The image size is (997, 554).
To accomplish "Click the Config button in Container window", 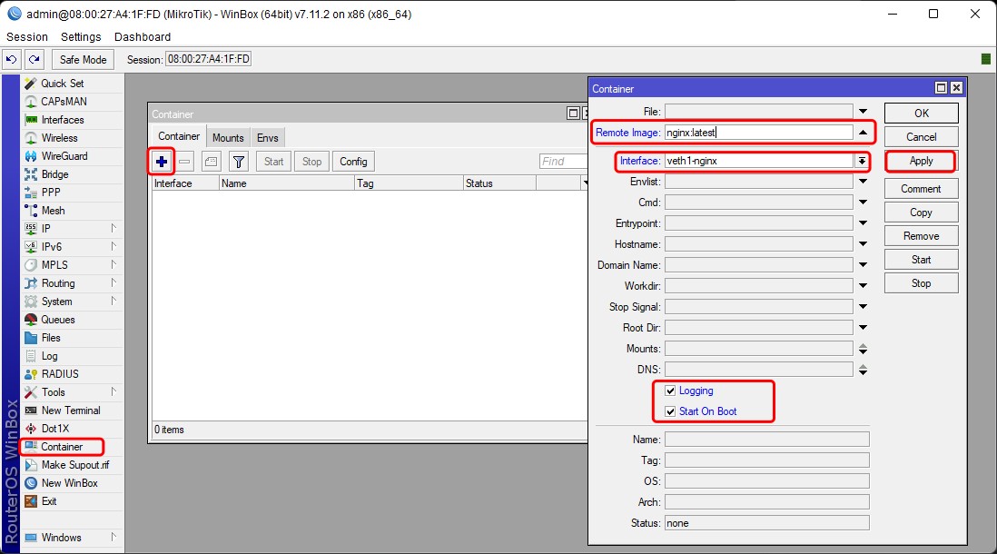I will click(x=353, y=162).
